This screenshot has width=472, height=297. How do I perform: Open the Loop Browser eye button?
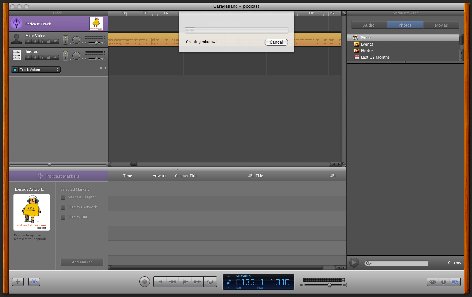(x=432, y=282)
